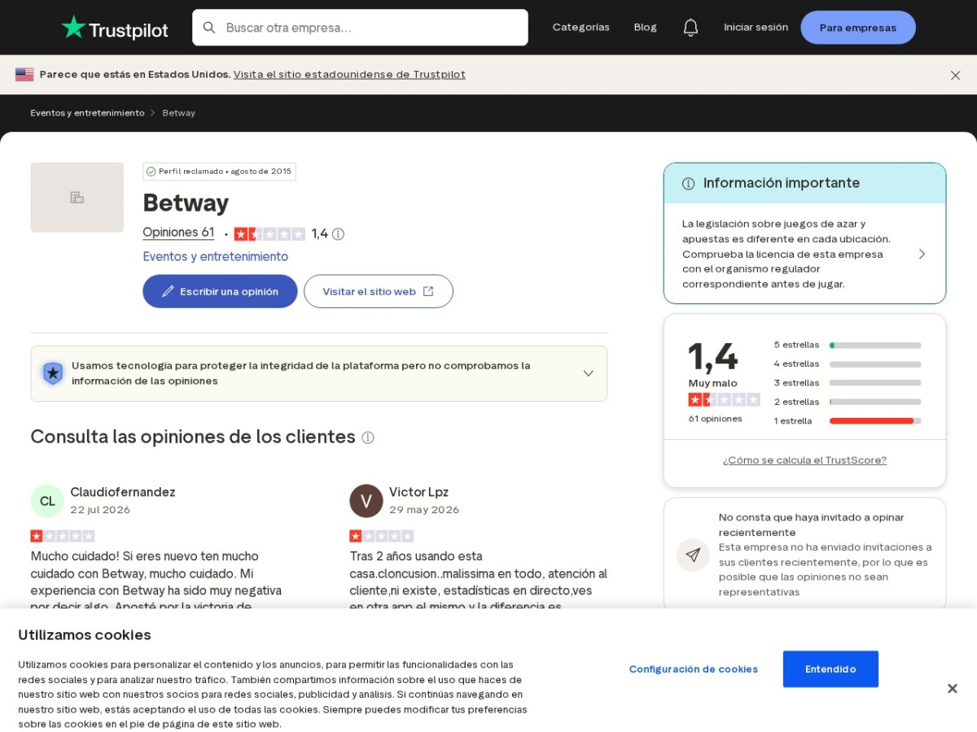This screenshot has width=977, height=732.
Task: Click the star rating under Muy malo
Action: (725, 399)
